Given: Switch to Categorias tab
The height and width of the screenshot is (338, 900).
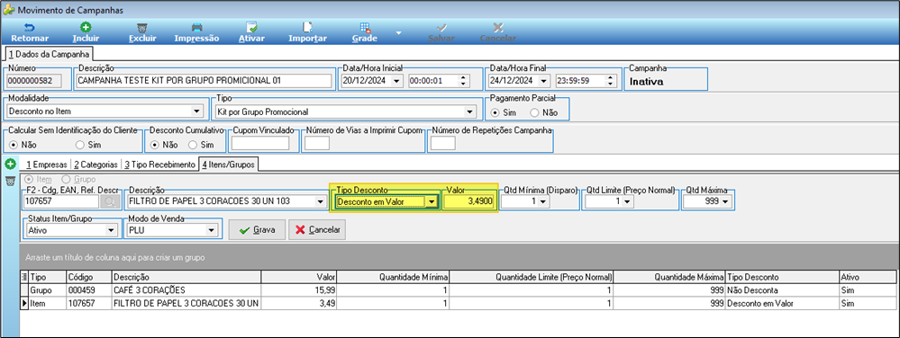Looking at the screenshot, I should (95, 165).
